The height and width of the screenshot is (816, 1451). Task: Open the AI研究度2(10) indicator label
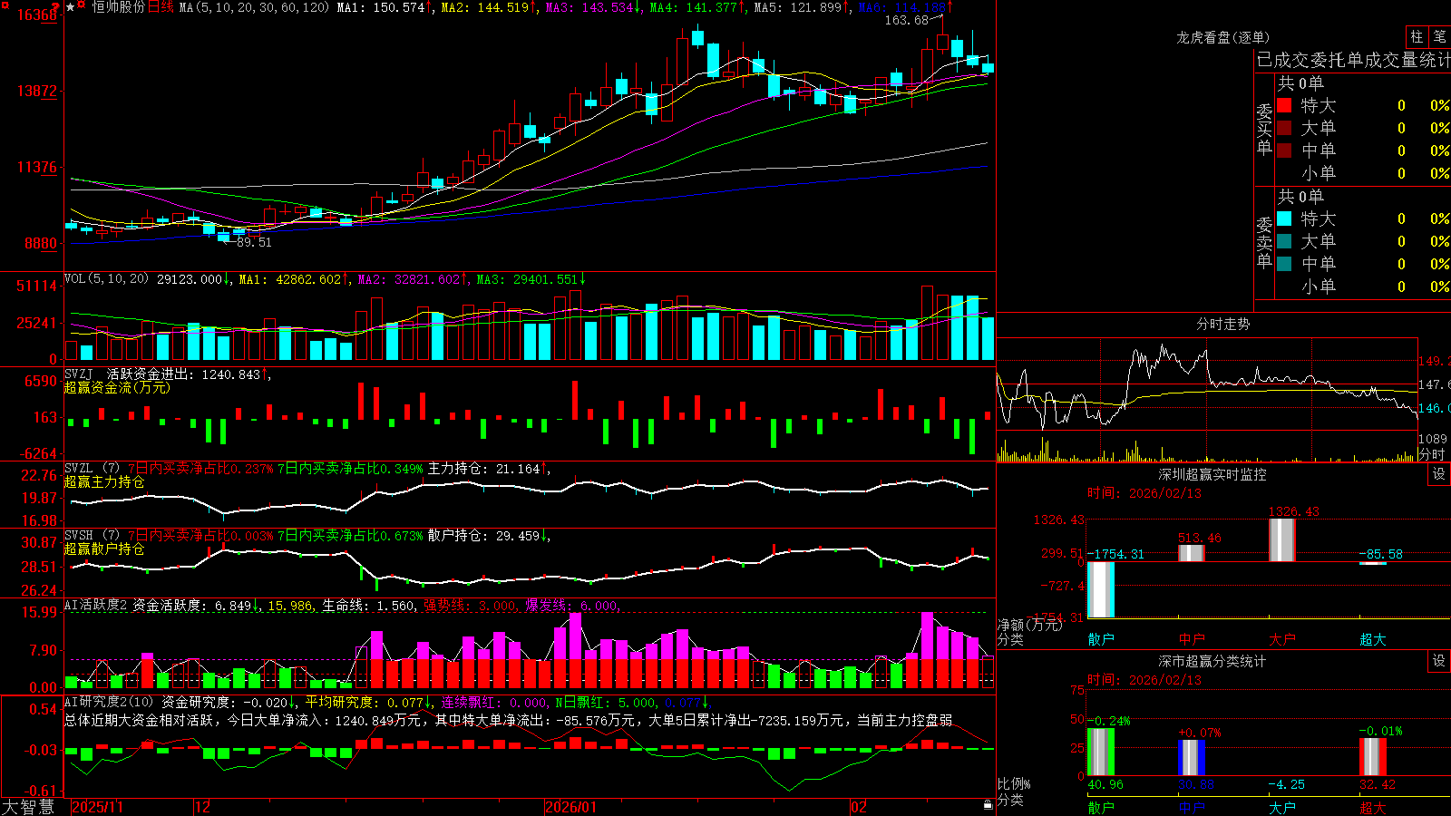[109, 702]
